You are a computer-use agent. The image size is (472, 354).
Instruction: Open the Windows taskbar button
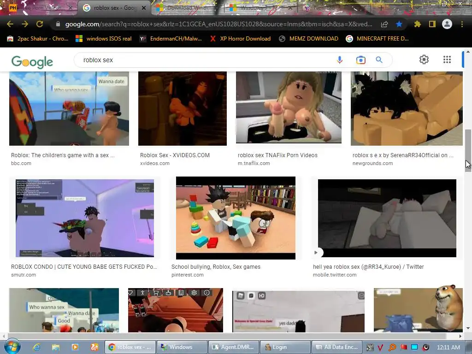183,347
